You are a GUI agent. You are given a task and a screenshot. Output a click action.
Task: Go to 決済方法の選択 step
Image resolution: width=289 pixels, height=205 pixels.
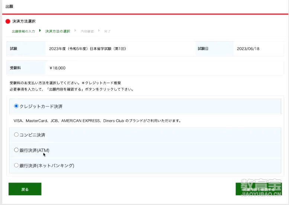point(58,31)
